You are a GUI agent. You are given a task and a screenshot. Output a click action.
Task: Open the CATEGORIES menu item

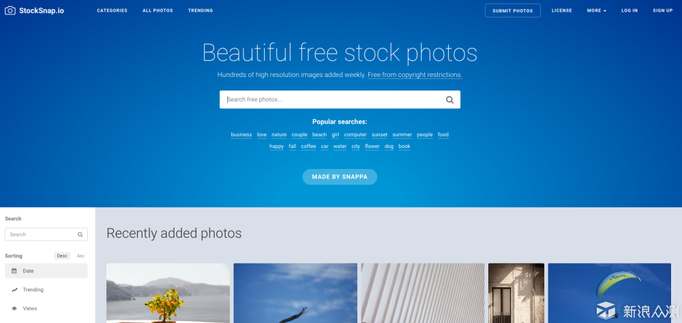113,10
